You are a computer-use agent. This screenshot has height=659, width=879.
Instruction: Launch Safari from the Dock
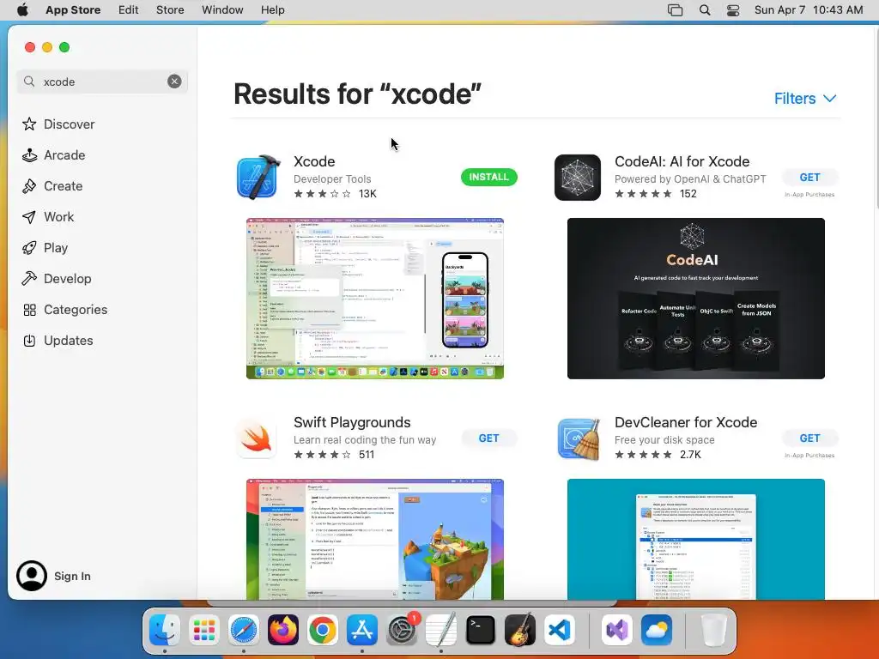243,630
